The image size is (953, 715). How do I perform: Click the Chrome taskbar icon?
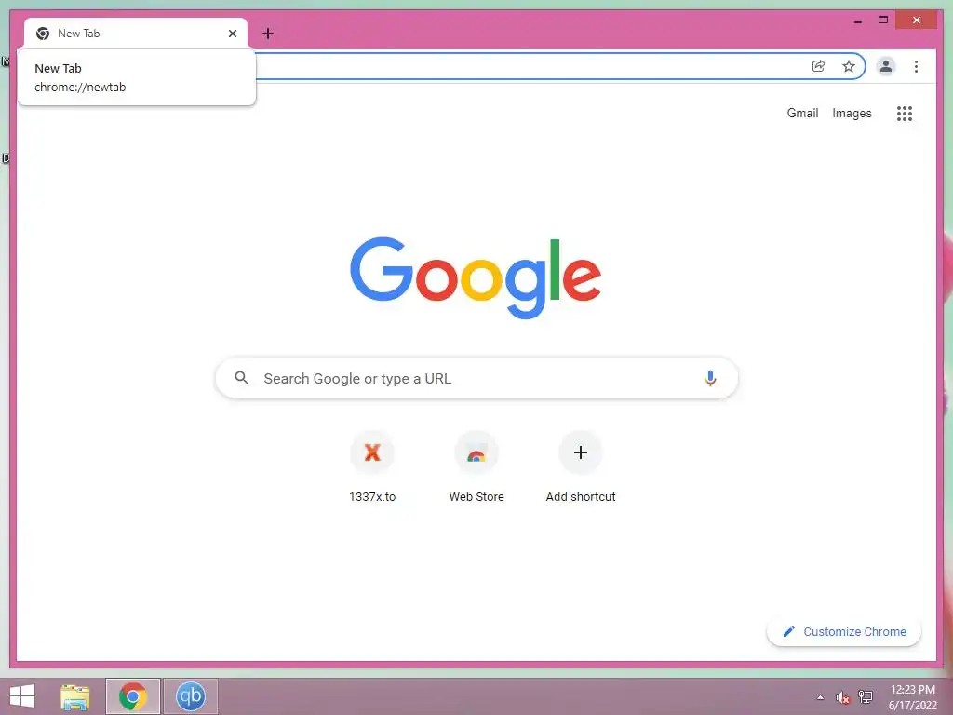point(132,696)
